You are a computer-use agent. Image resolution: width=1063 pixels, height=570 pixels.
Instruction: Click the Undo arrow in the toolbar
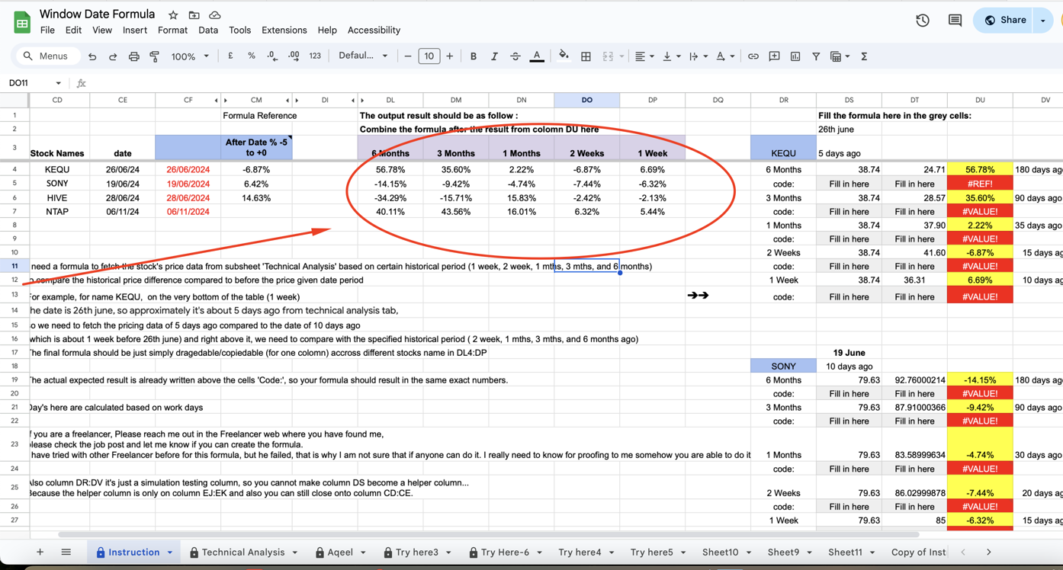click(92, 56)
